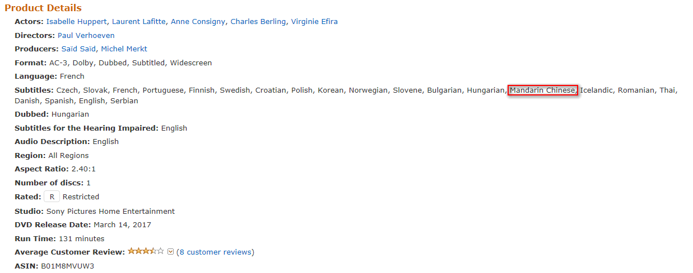This screenshot has width=693, height=273.
Task: Open Charles Berling actor link
Action: 259,22
